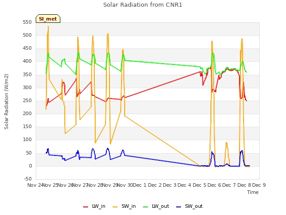Click the Dec 4 x-axis date label

point(185,185)
